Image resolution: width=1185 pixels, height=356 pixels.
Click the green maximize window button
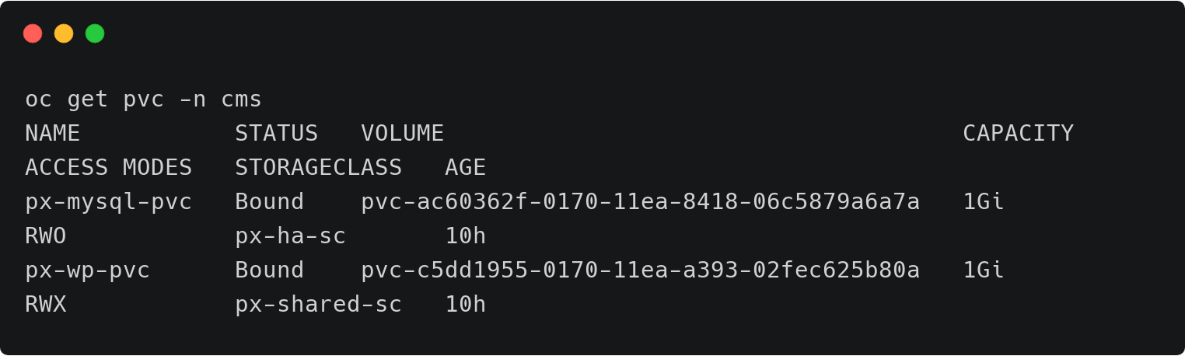click(x=95, y=33)
